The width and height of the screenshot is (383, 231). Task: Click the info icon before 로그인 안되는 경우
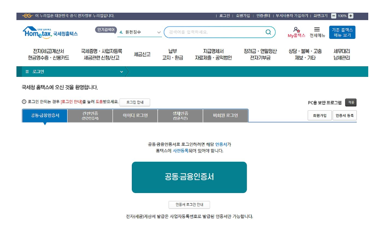(24, 102)
